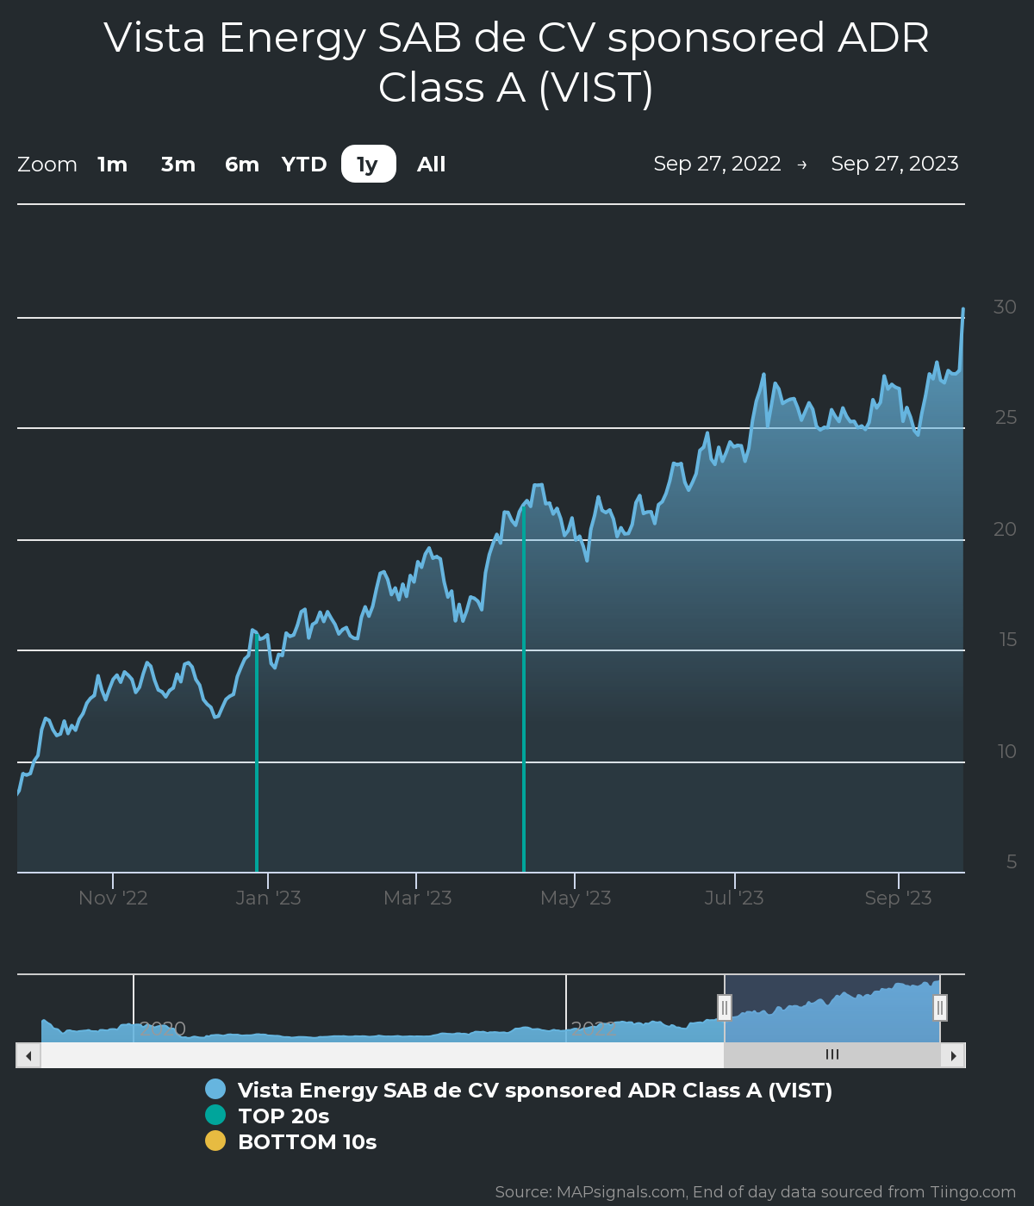1034x1206 pixels.
Task: Click the TOP 20s marker near Jan '23
Action: [x=257, y=754]
